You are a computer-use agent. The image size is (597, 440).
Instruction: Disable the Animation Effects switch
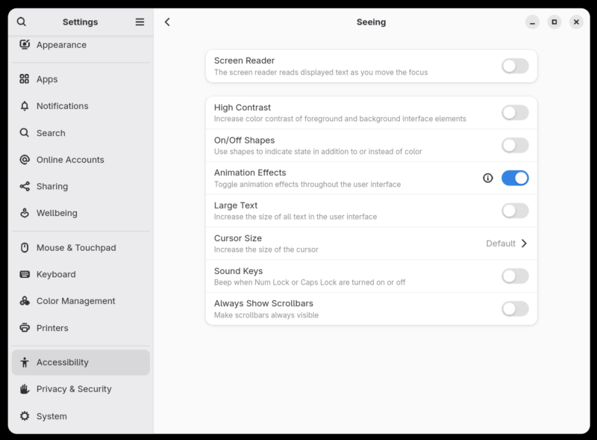[x=515, y=178]
